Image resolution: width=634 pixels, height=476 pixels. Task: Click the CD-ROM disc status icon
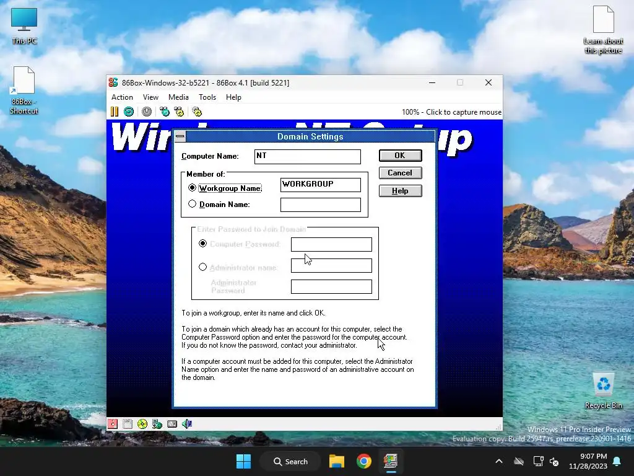point(142,424)
